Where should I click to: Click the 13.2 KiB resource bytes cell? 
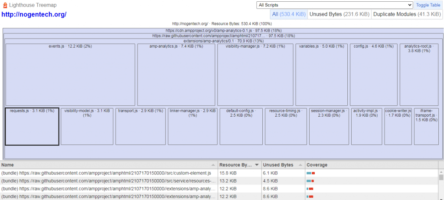239,181
